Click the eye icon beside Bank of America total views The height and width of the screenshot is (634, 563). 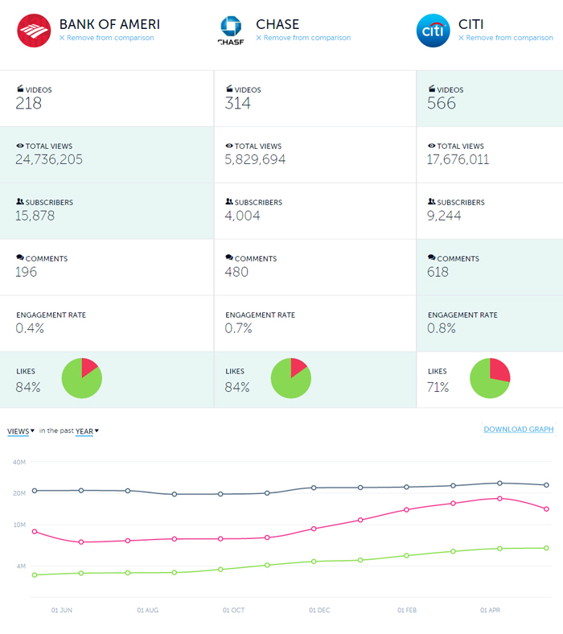(20, 146)
